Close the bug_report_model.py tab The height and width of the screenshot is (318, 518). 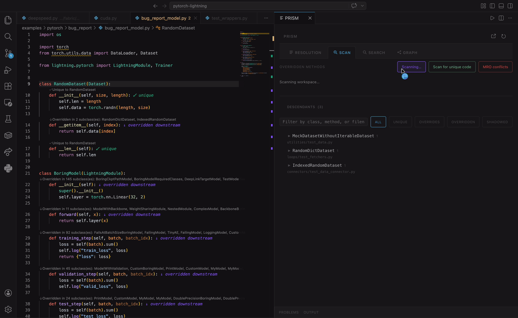(195, 18)
